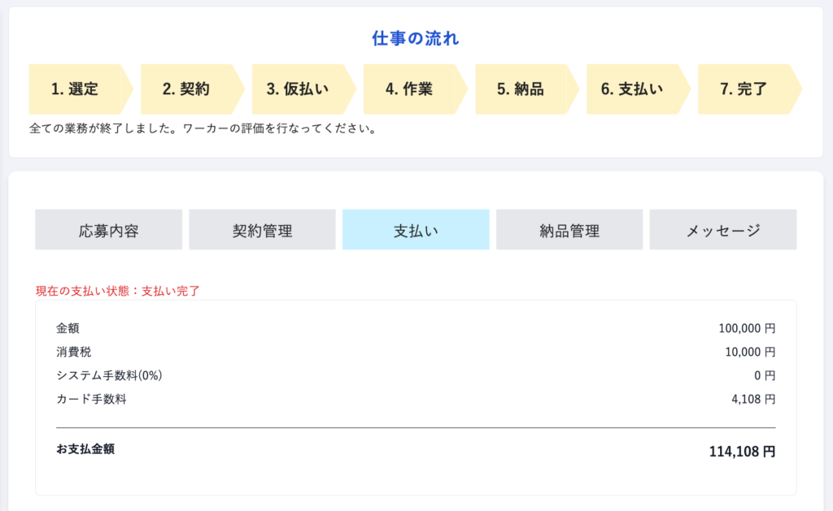The width and height of the screenshot is (833, 511).
Task: Open the メッセージ tab
Action: [x=722, y=230]
